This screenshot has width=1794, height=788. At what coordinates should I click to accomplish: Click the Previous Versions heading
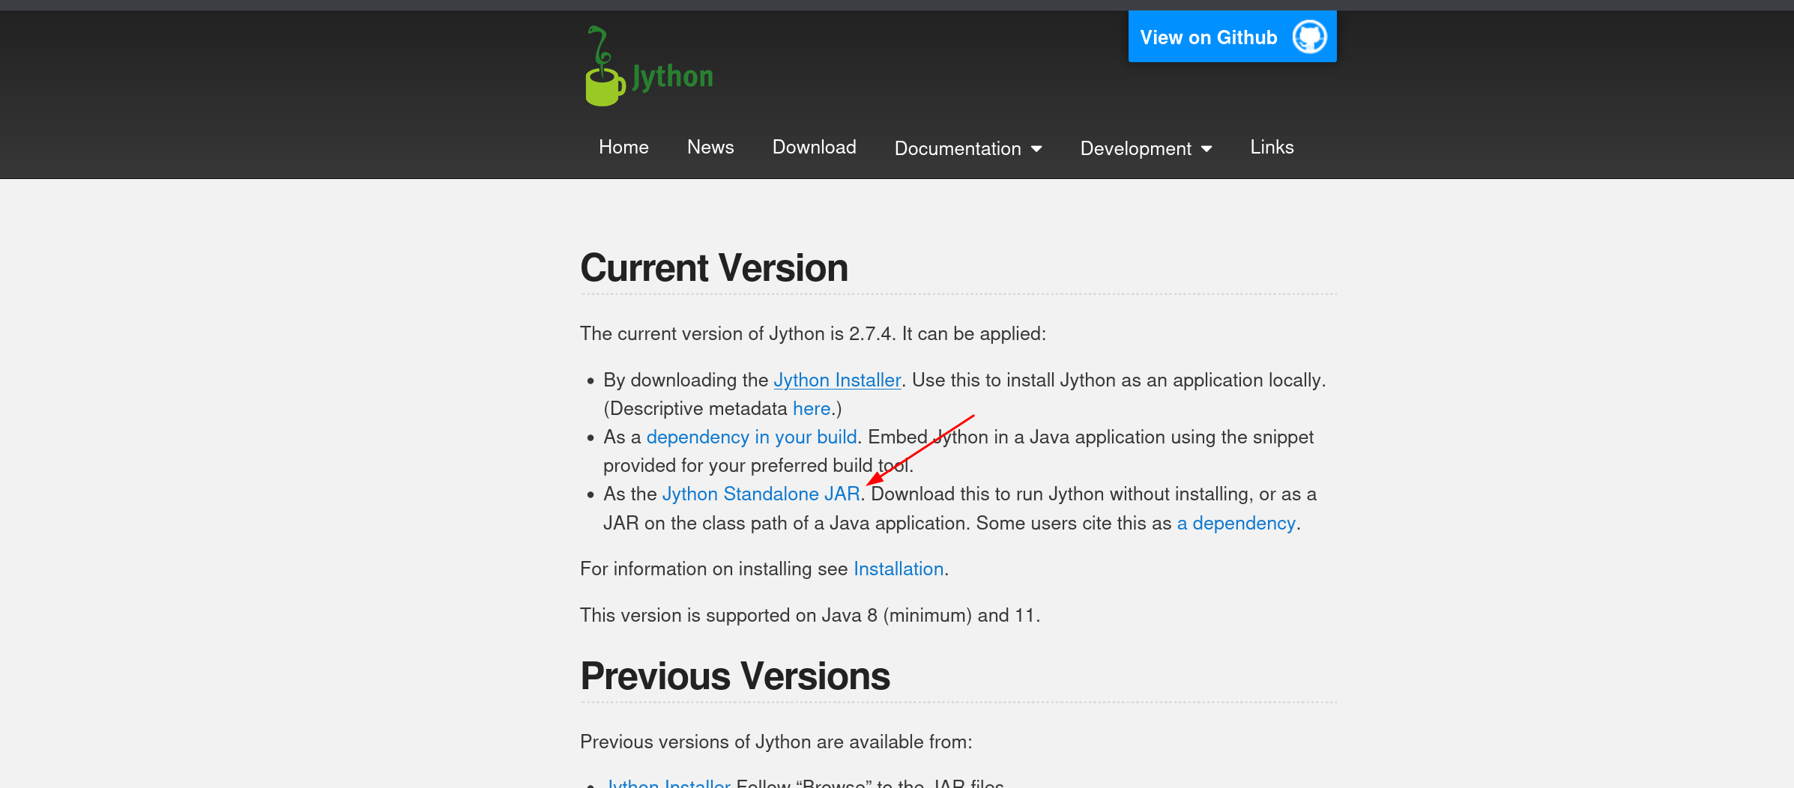[x=735, y=676]
